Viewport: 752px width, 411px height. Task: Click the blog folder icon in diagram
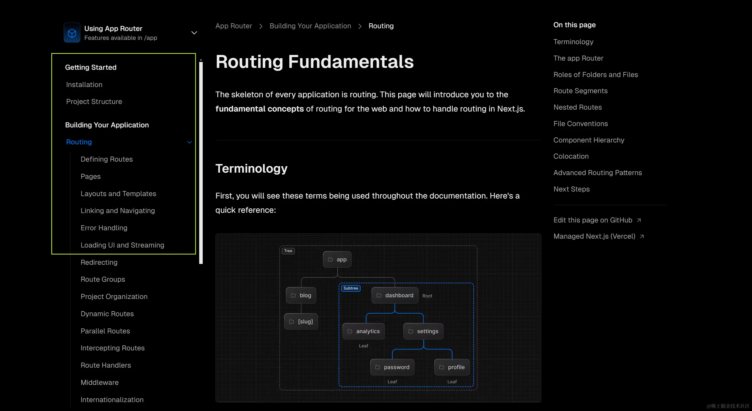[293, 295]
